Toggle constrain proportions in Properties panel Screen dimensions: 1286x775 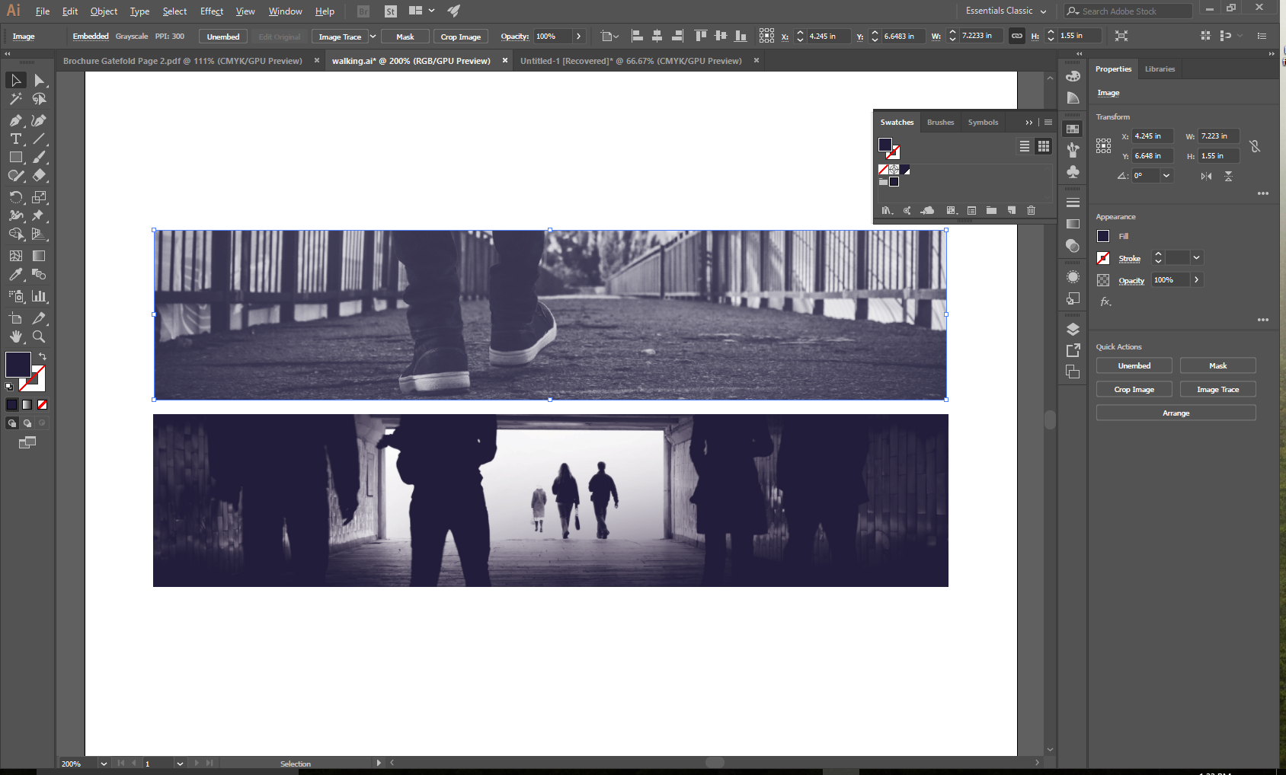pos(1255,145)
